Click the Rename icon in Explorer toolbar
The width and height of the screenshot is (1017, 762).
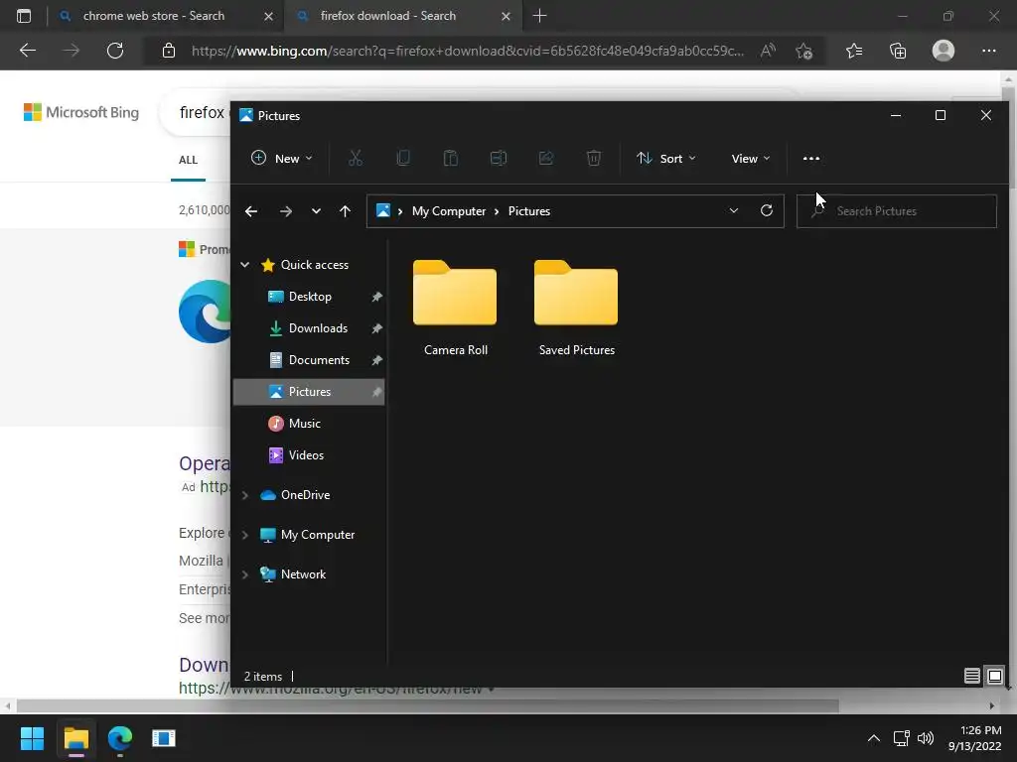click(499, 158)
